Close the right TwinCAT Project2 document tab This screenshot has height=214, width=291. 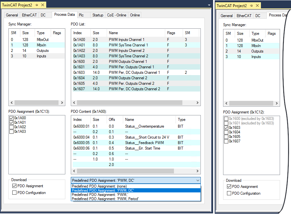(x=257, y=6)
